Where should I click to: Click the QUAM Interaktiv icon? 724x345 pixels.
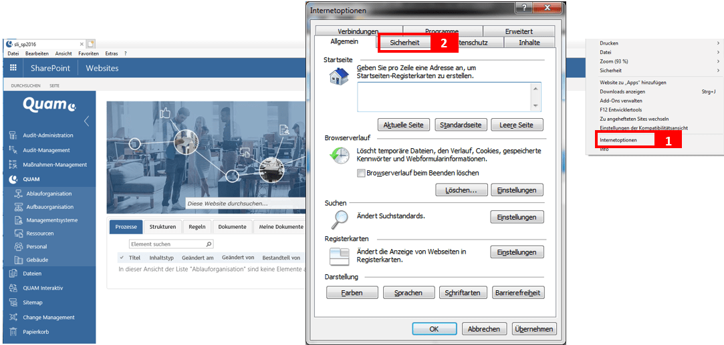(13, 288)
